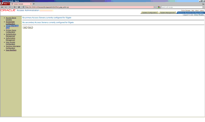Click the Back button
The height and width of the screenshot is (122, 205).
coord(30,27)
